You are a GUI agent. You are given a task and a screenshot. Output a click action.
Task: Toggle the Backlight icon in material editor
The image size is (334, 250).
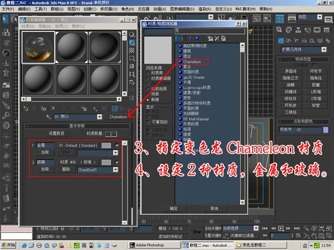coord(132,42)
